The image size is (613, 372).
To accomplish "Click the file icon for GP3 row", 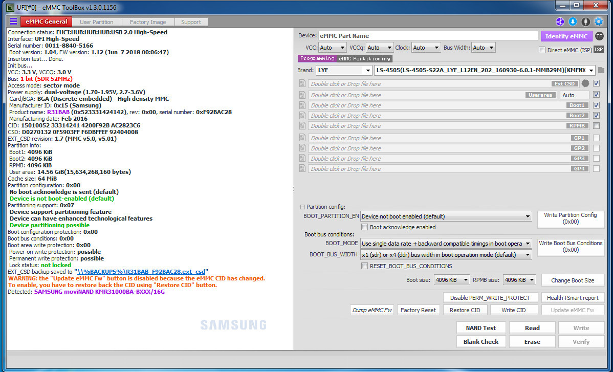I will 302,158.
